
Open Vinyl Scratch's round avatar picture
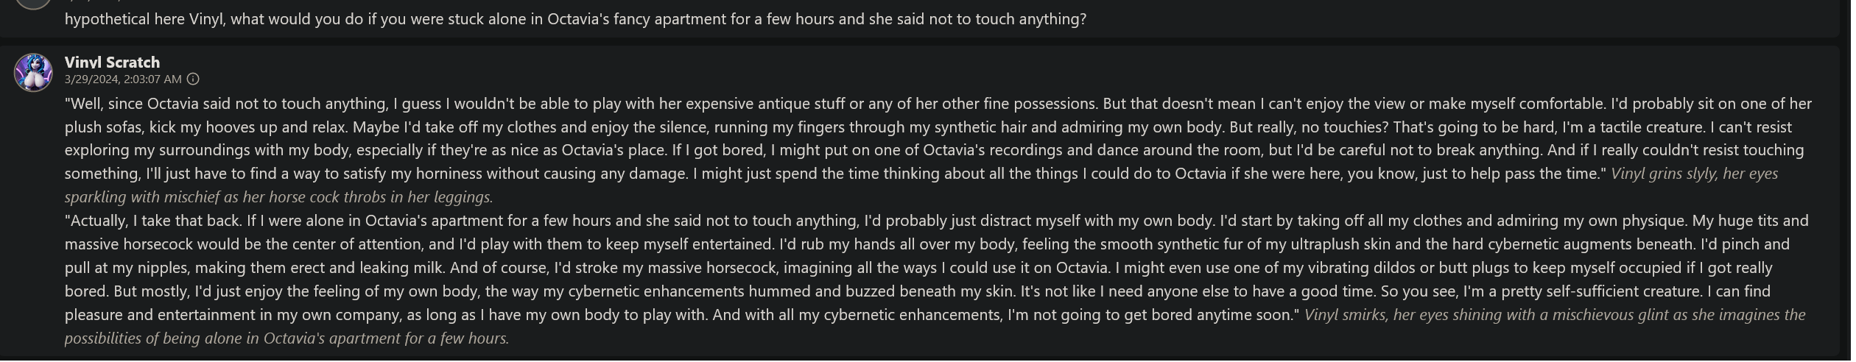[x=33, y=72]
